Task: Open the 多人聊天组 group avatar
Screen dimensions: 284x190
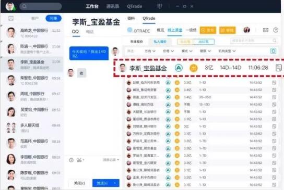Action: (x=11, y=128)
